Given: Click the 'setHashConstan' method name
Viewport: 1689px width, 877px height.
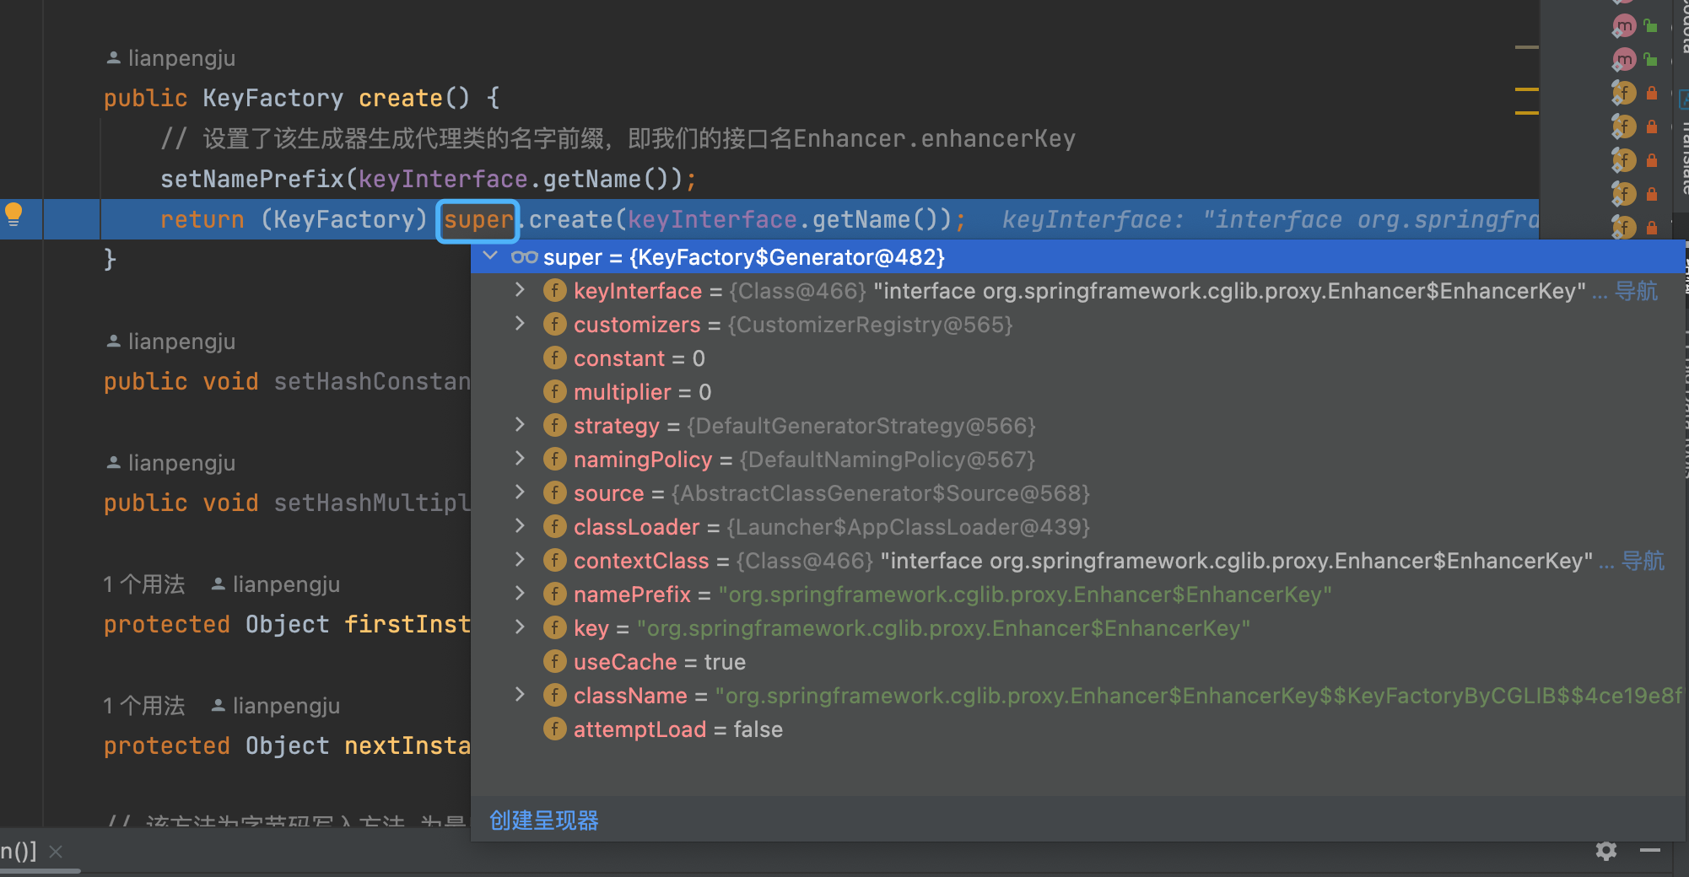Looking at the screenshot, I should (372, 381).
